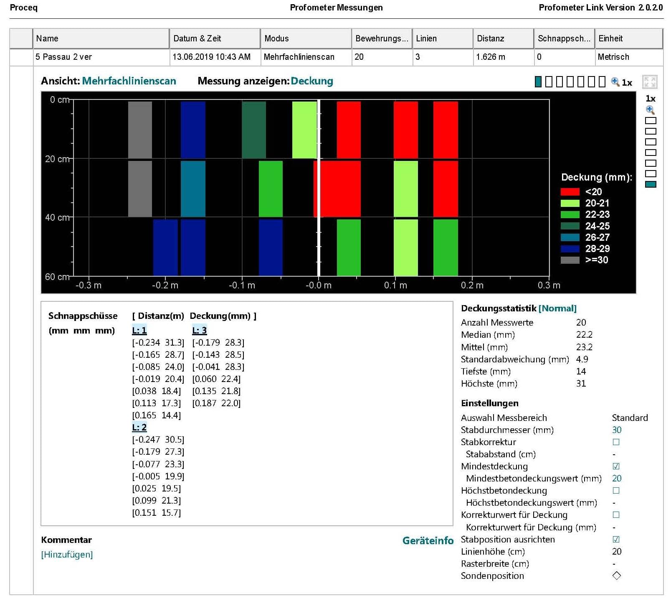Viewport: 671px width, 601px height.
Task: Click the Auswahl Messbereich value Standard
Action: point(630,418)
